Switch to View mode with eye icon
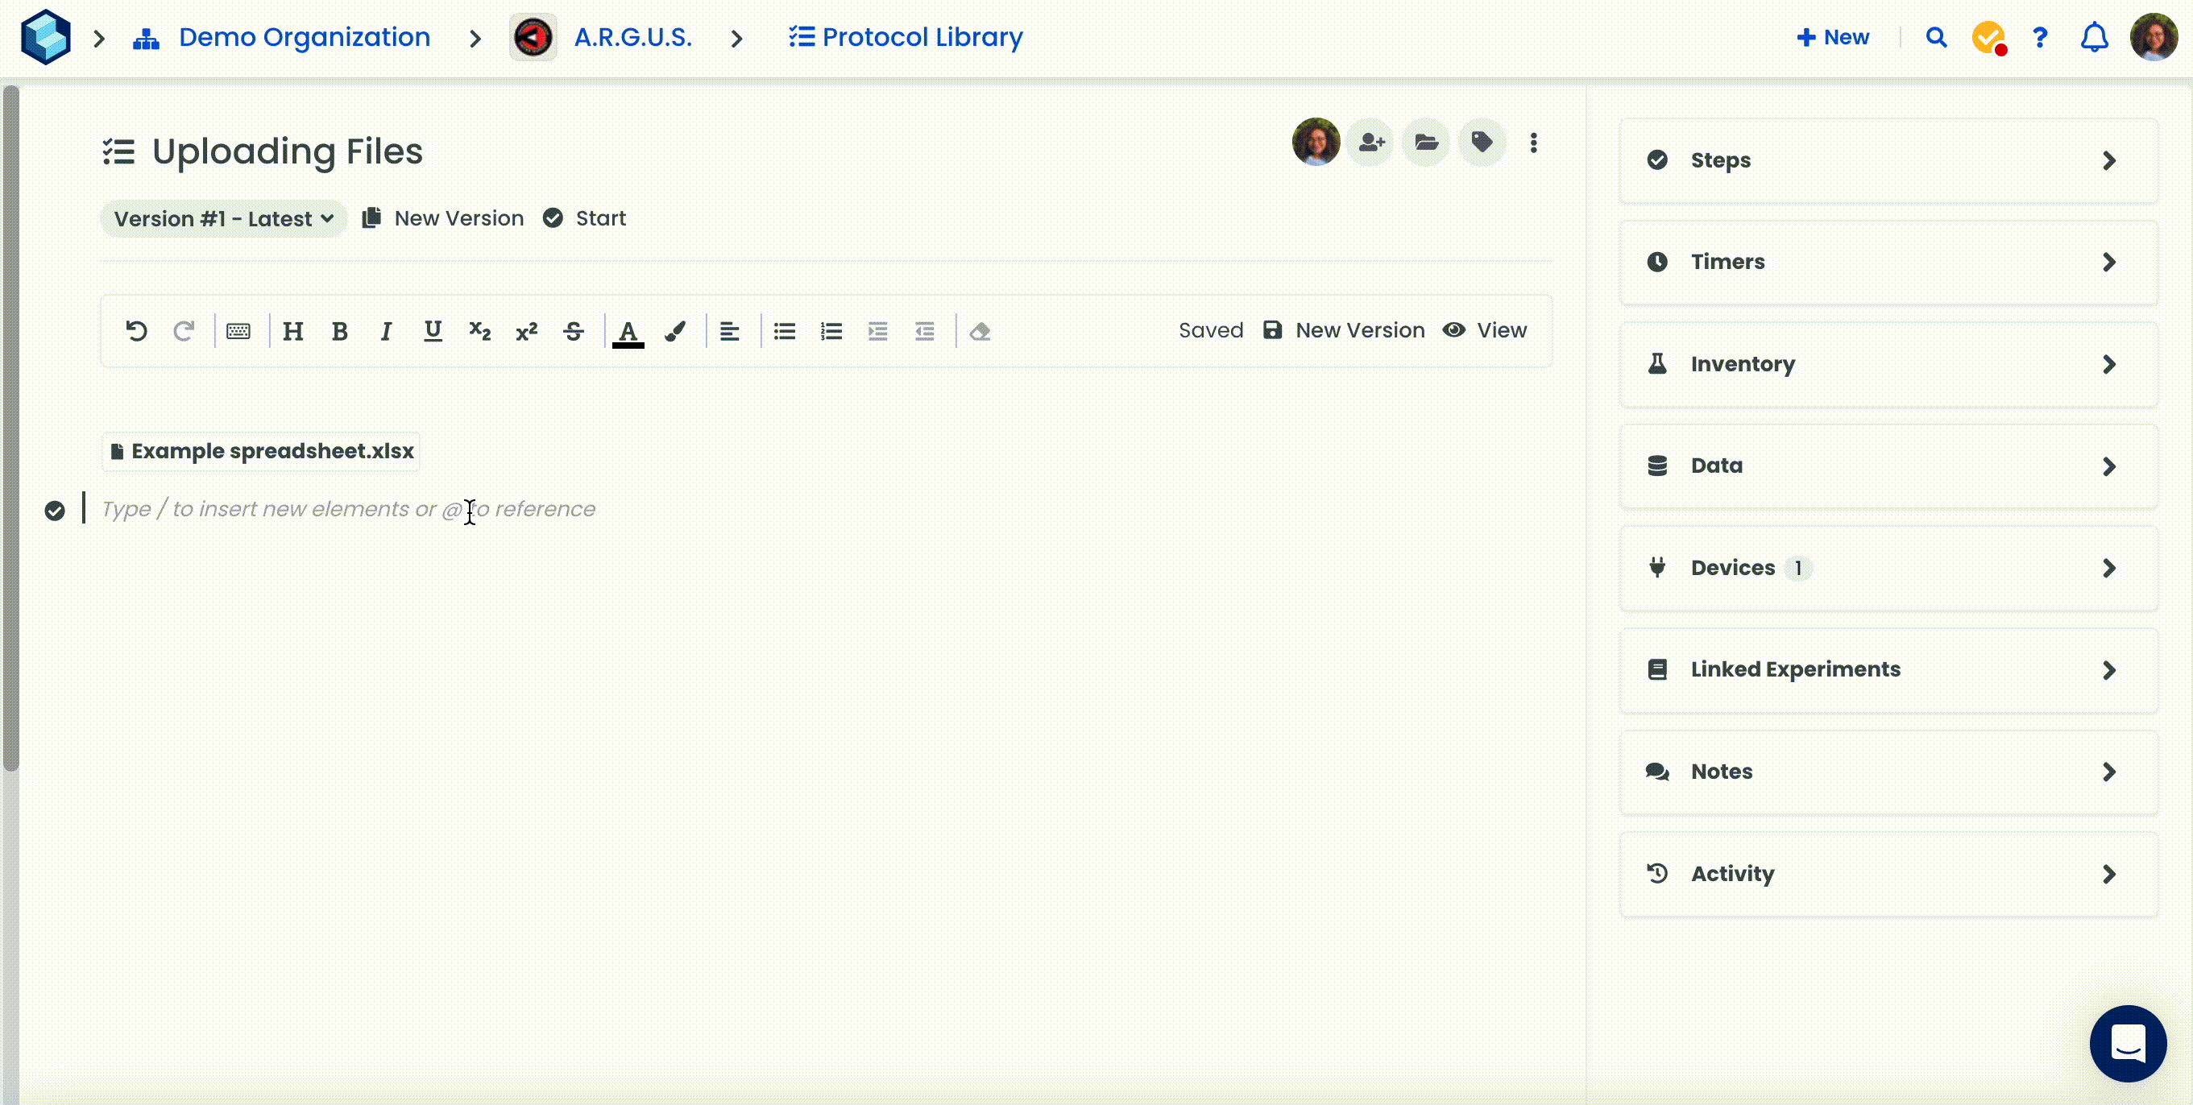This screenshot has width=2193, height=1105. tap(1485, 330)
